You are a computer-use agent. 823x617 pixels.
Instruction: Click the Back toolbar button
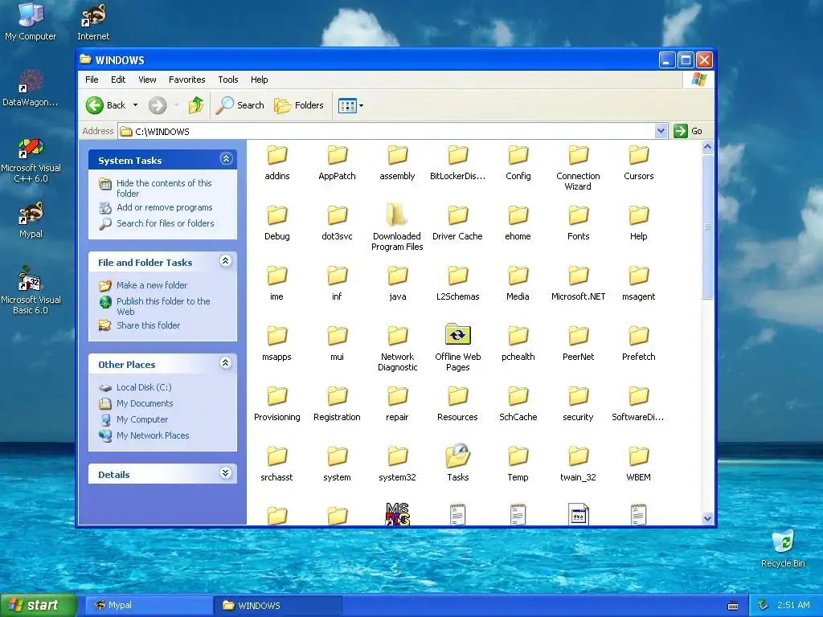pos(107,105)
